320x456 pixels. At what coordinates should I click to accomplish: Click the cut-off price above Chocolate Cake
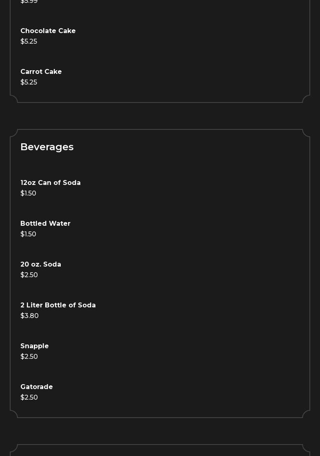coord(29,2)
